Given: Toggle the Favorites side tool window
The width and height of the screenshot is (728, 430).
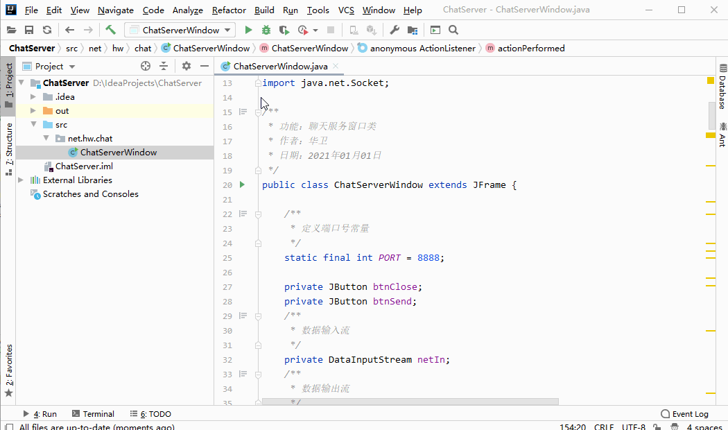Looking at the screenshot, I should 9,370.
